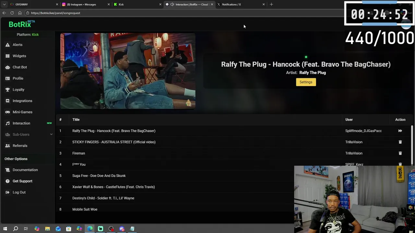The width and height of the screenshot is (415, 233).
Task: Click the Title column header
Action: pyautogui.click(x=76, y=120)
